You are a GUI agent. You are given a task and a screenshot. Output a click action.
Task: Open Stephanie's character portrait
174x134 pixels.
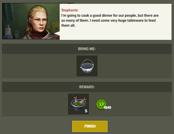[x=31, y=21]
